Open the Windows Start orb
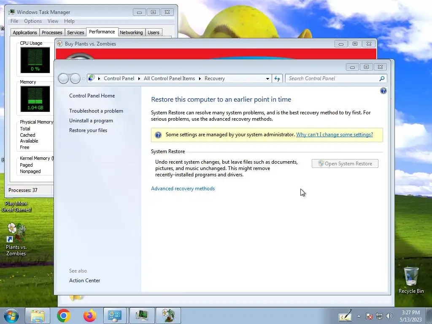 tap(11, 316)
